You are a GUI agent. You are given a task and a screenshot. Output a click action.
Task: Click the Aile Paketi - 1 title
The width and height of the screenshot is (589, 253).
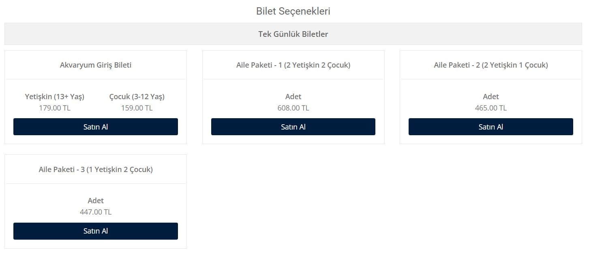pyautogui.click(x=293, y=65)
